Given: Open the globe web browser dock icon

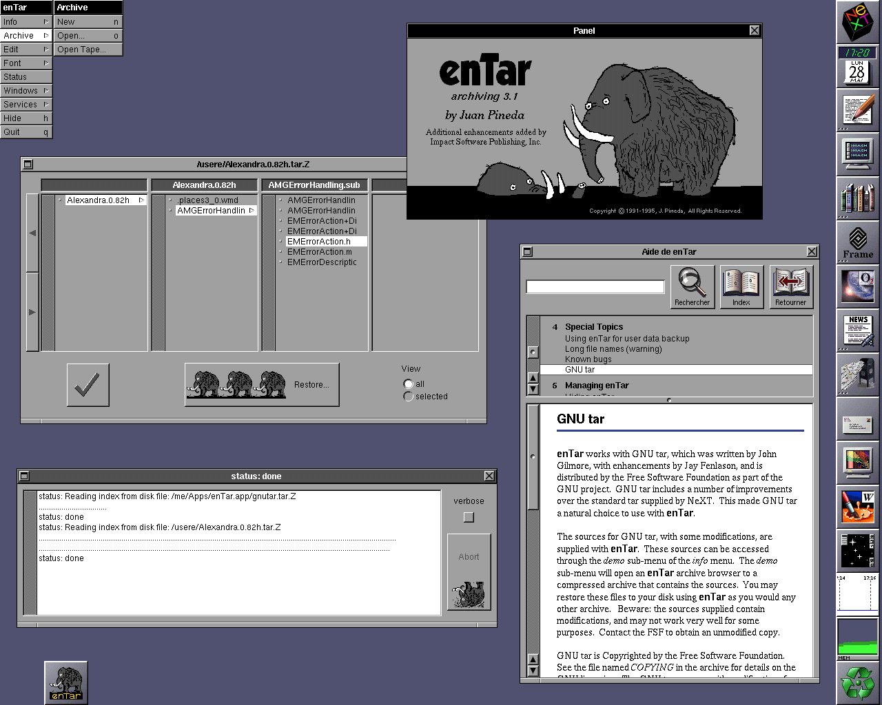Looking at the screenshot, I should (858, 286).
